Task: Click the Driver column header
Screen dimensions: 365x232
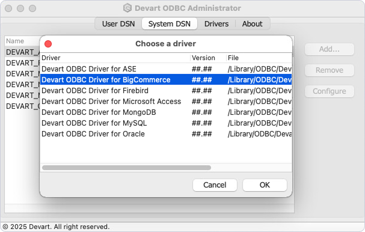Action: (x=115, y=58)
